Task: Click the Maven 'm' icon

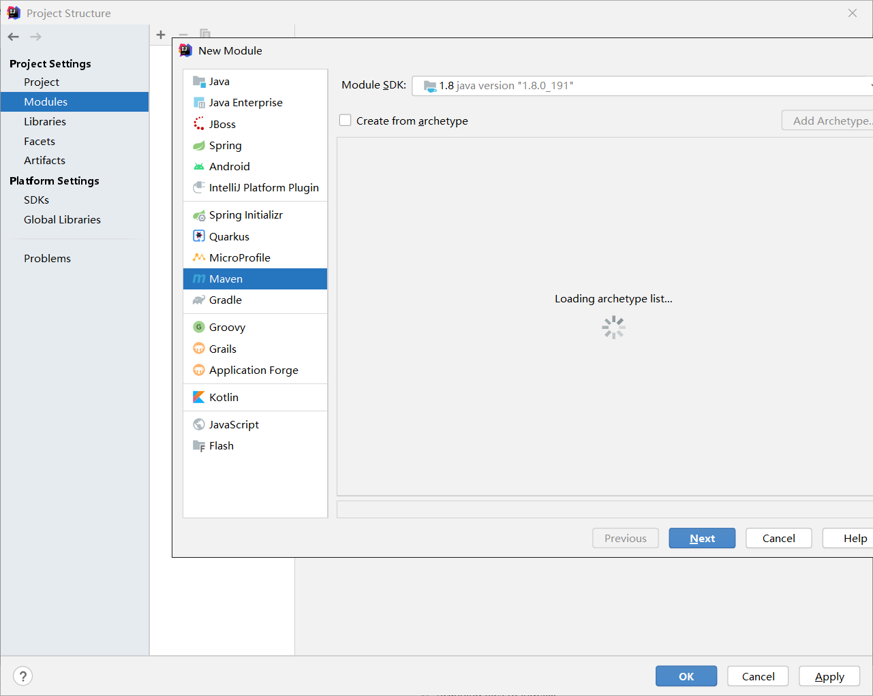Action: pos(199,279)
